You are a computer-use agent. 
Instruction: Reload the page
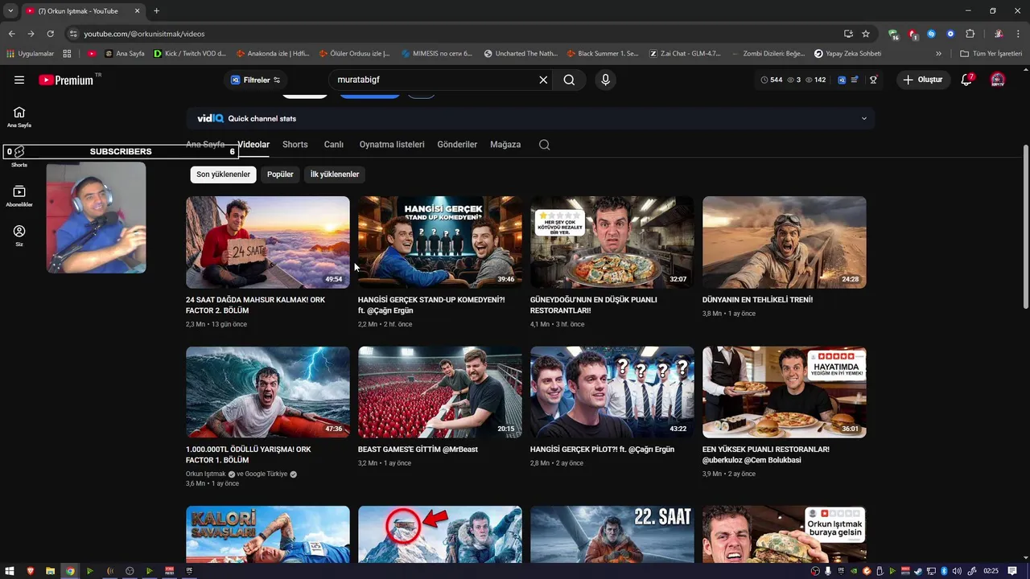[50, 34]
